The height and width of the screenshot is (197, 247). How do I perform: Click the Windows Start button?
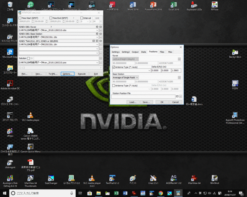[4, 193]
